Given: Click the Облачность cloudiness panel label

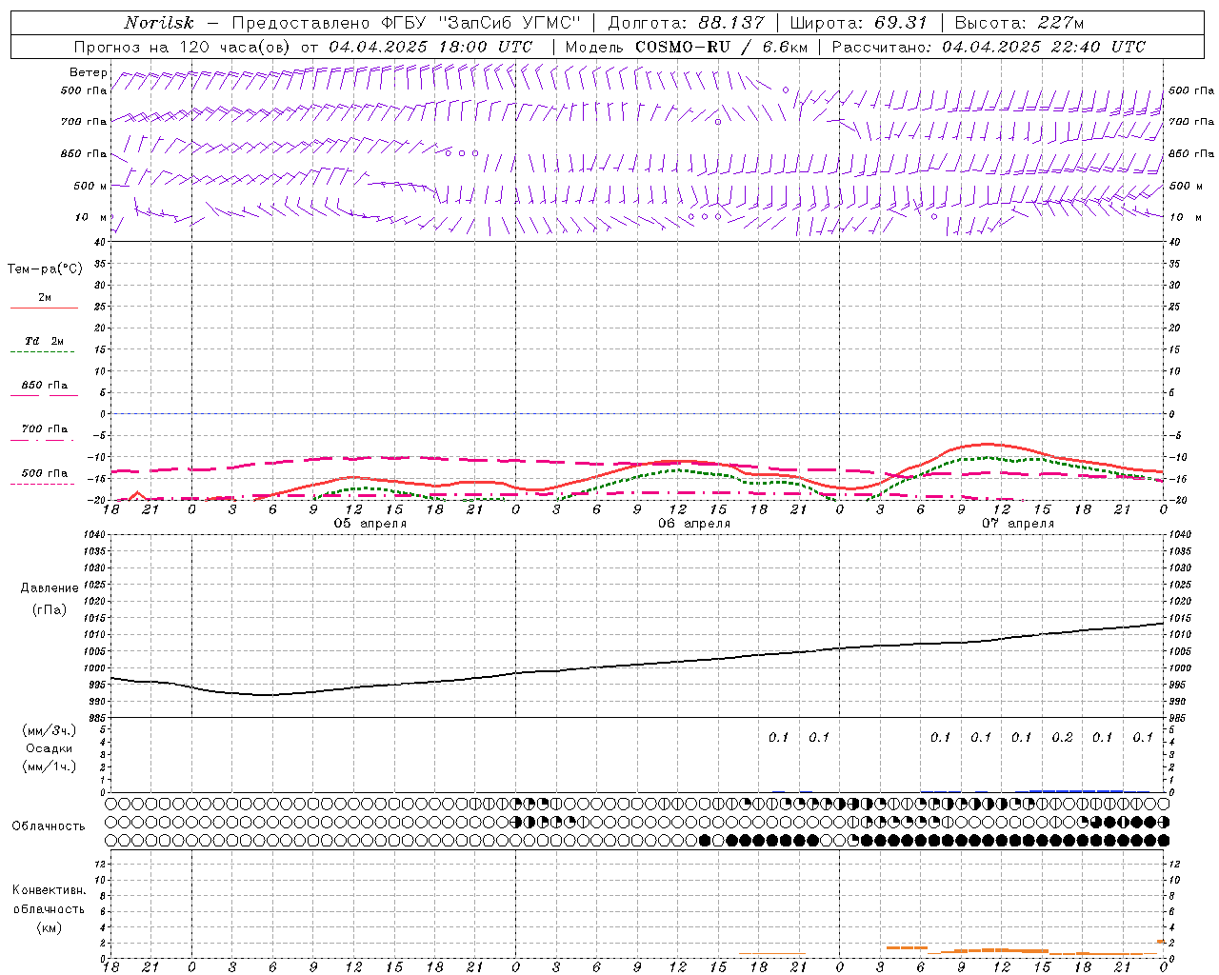Looking at the screenshot, I should pyautogui.click(x=49, y=826).
